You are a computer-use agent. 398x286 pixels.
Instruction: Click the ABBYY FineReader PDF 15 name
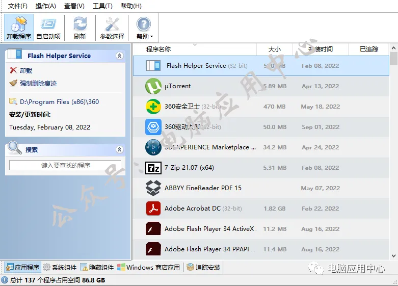click(203, 188)
